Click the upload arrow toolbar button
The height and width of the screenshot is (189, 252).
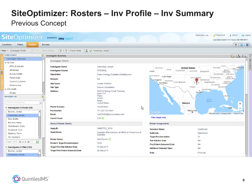click(236, 45)
